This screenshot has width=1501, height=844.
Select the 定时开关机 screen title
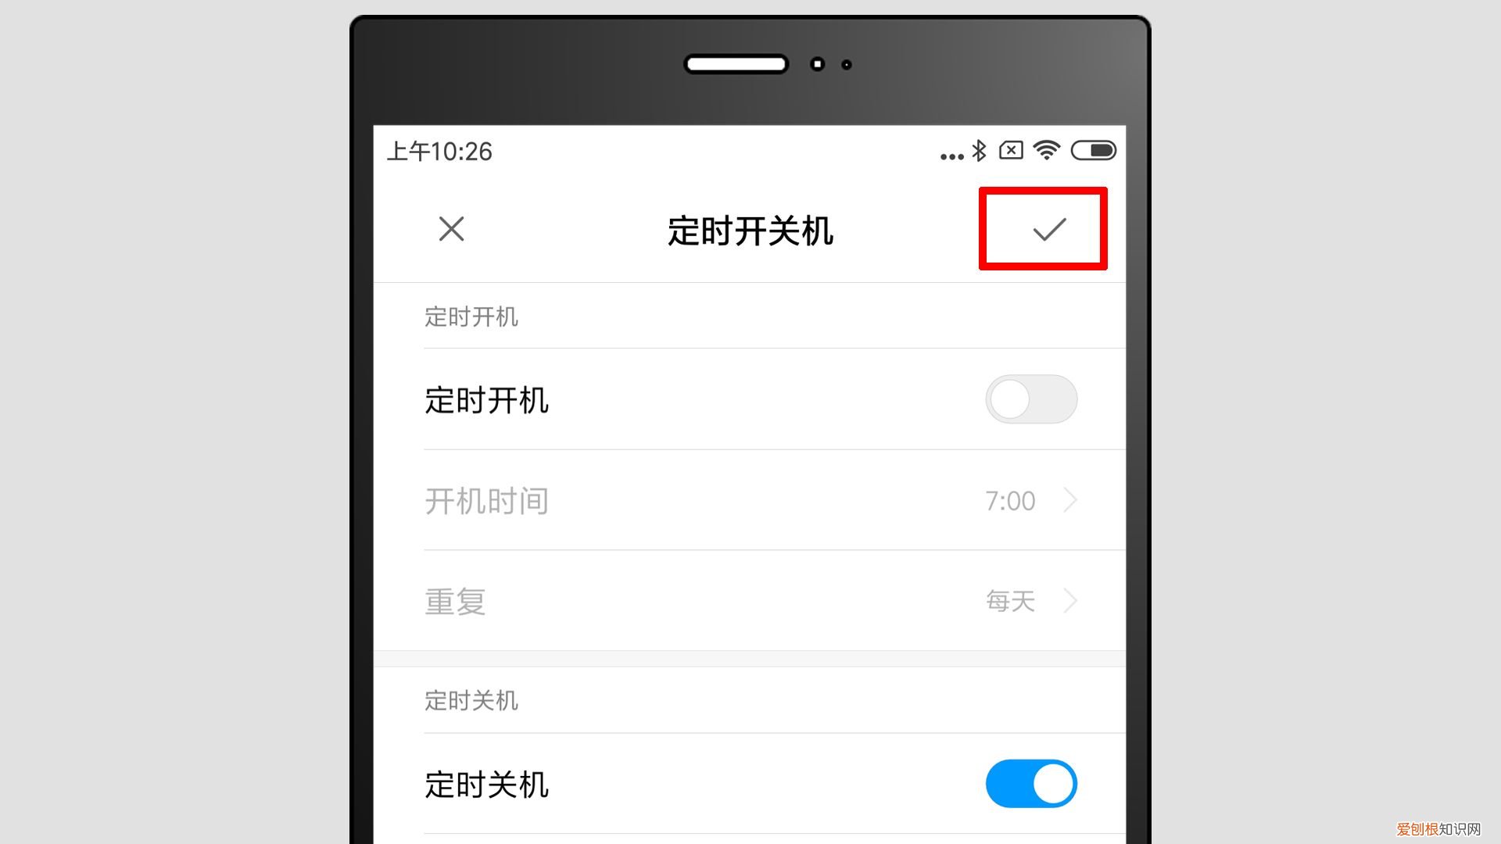(750, 229)
